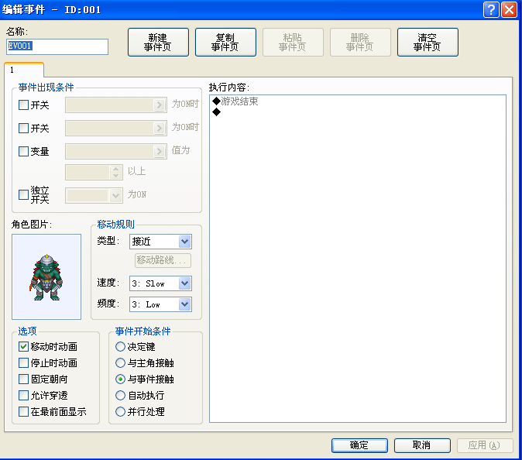Click the help question mark icon

coord(491,9)
